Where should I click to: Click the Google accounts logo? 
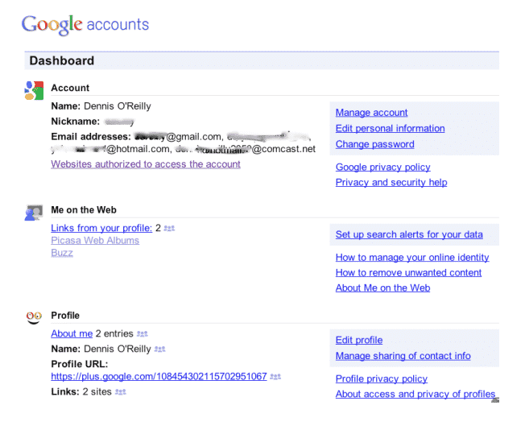pos(85,24)
